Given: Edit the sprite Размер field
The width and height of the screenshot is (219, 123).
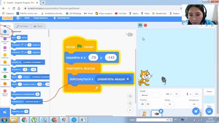Looking at the screenshot, I should tap(170, 104).
